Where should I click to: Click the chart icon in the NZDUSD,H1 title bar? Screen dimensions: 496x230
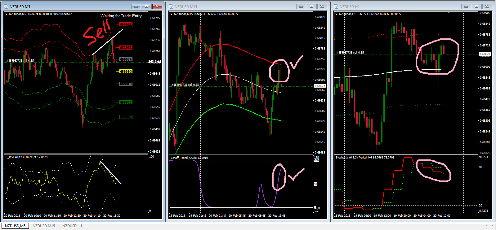pos(336,7)
